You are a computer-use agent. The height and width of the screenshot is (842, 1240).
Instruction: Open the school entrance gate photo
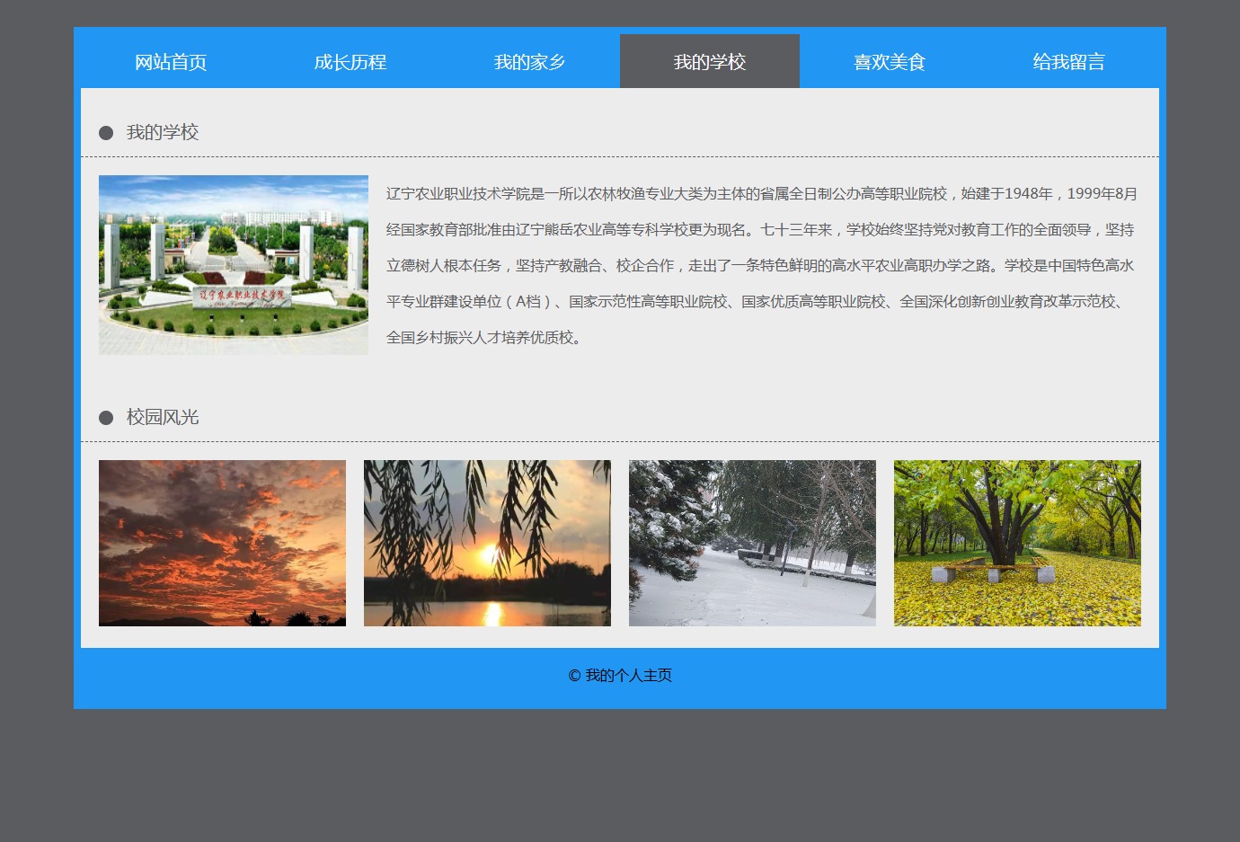click(234, 265)
